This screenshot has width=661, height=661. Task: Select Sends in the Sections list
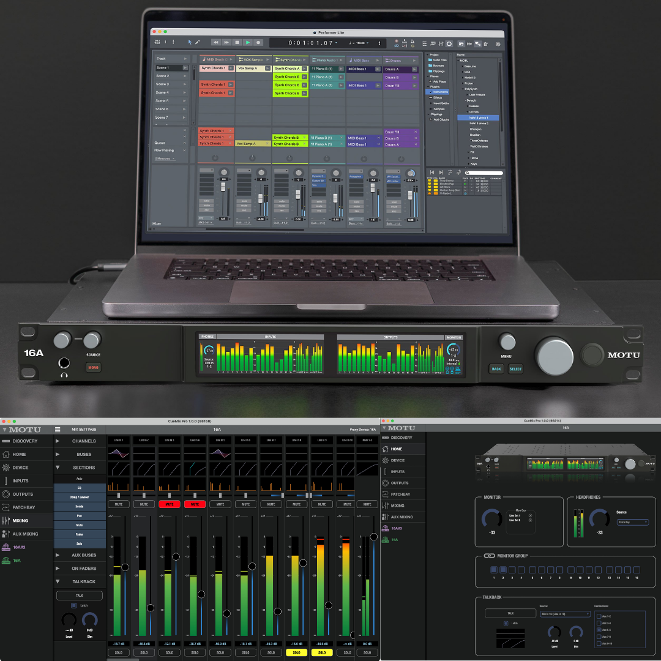(x=80, y=506)
